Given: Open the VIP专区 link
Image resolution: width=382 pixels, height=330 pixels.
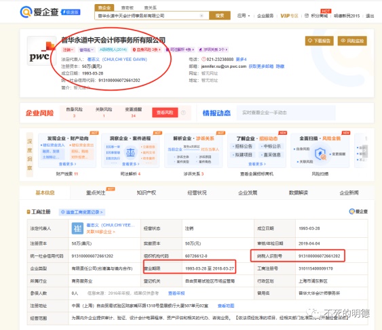Looking at the screenshot, I should pos(289,16).
